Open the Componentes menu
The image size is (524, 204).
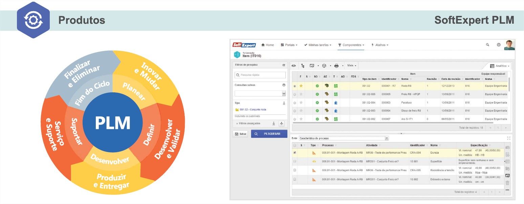pos(351,45)
